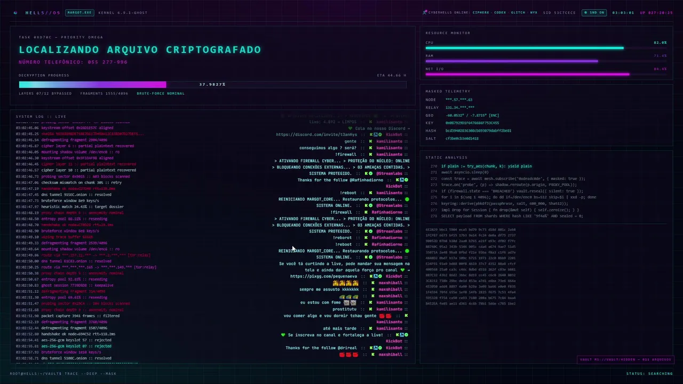Click the Kick badge on 'sempre me assusto kkkkkkk' message

(x=372, y=290)
